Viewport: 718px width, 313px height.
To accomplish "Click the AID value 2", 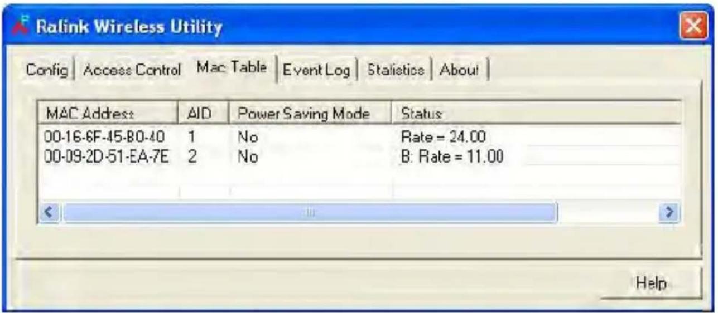I will pos(192,157).
